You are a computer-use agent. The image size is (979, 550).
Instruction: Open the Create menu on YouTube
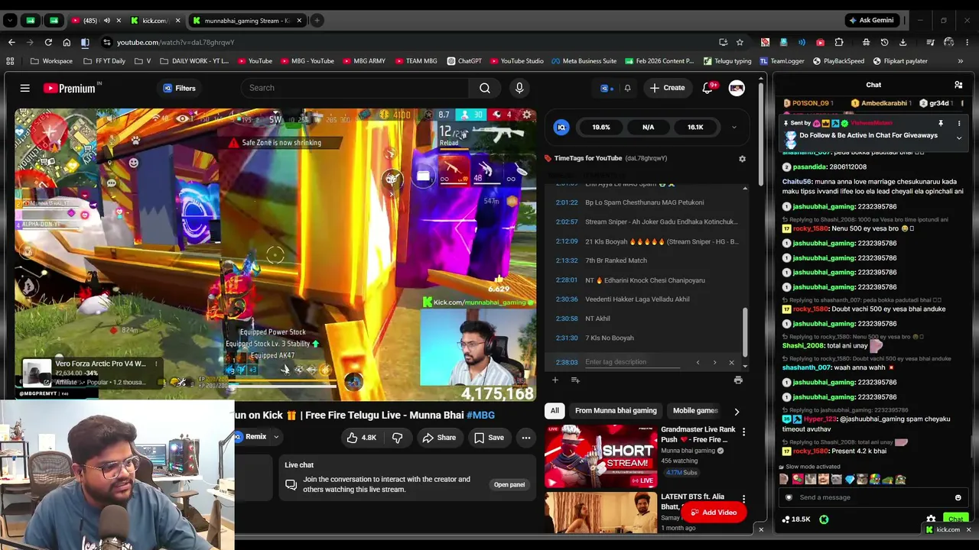(x=667, y=88)
